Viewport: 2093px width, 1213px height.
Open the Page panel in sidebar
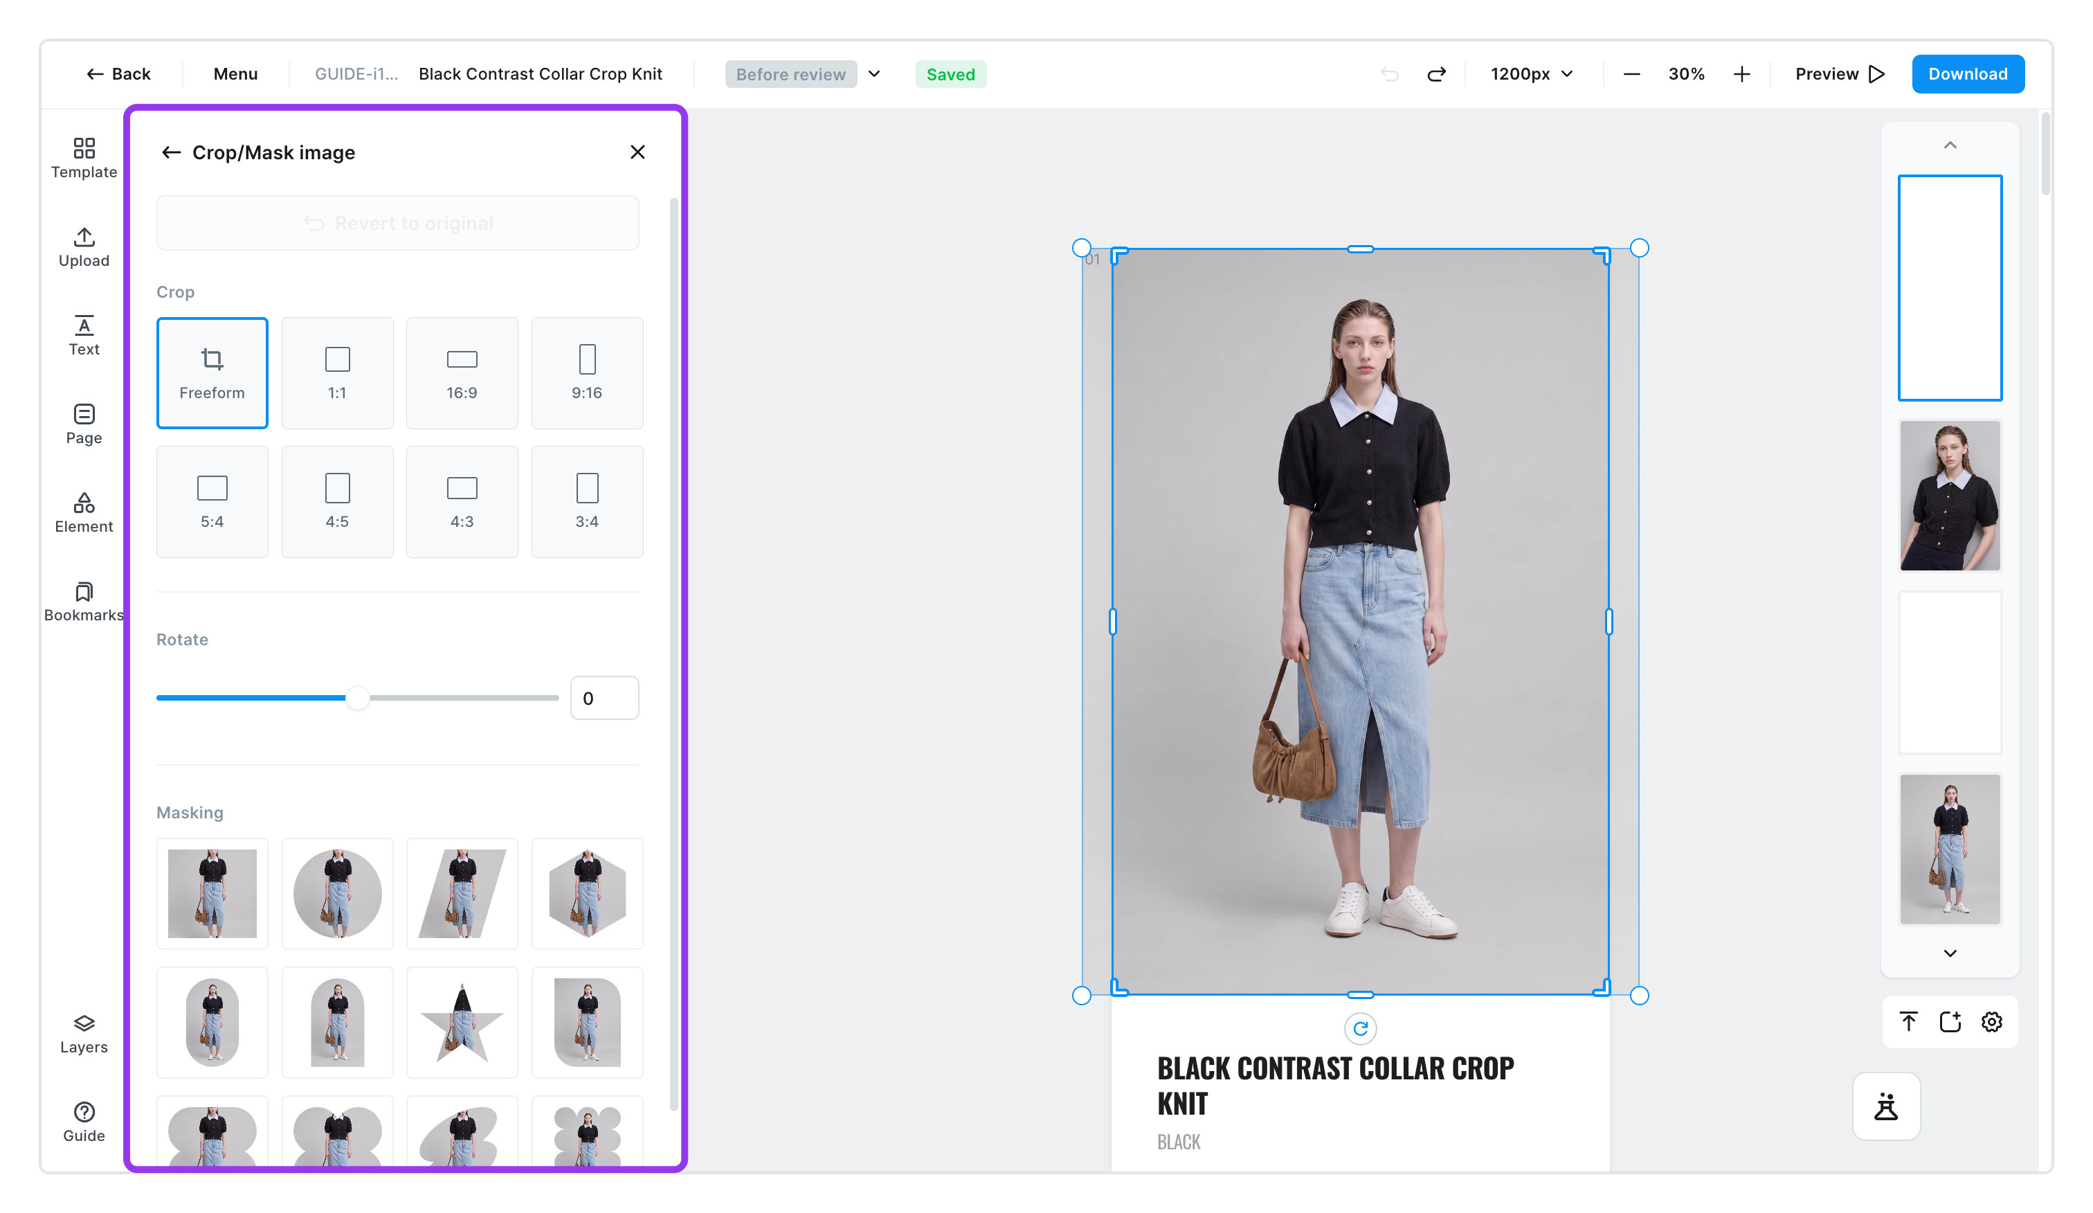(84, 424)
